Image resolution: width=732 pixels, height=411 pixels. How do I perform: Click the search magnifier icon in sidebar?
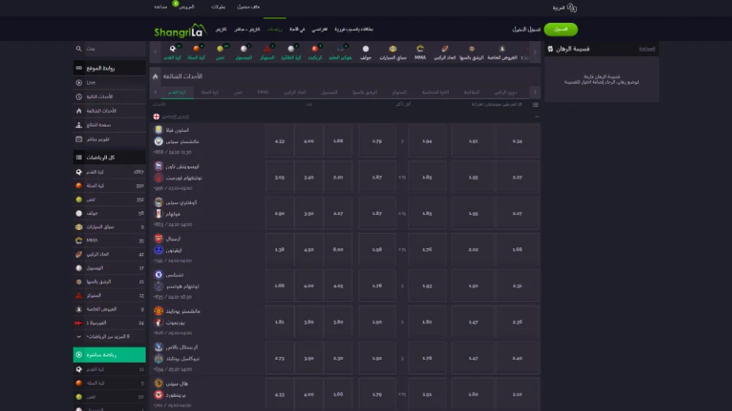pos(78,48)
